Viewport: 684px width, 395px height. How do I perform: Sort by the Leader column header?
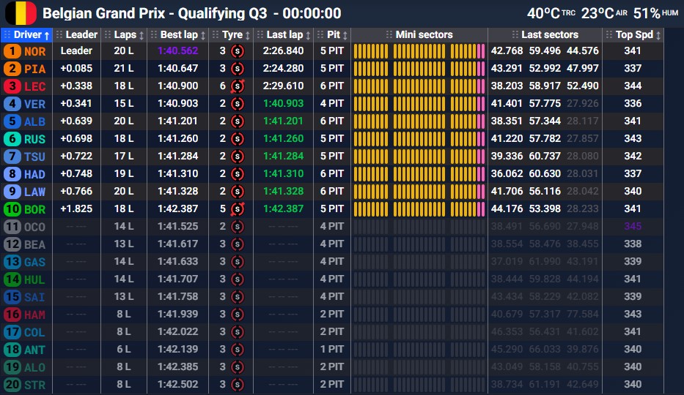[77, 35]
